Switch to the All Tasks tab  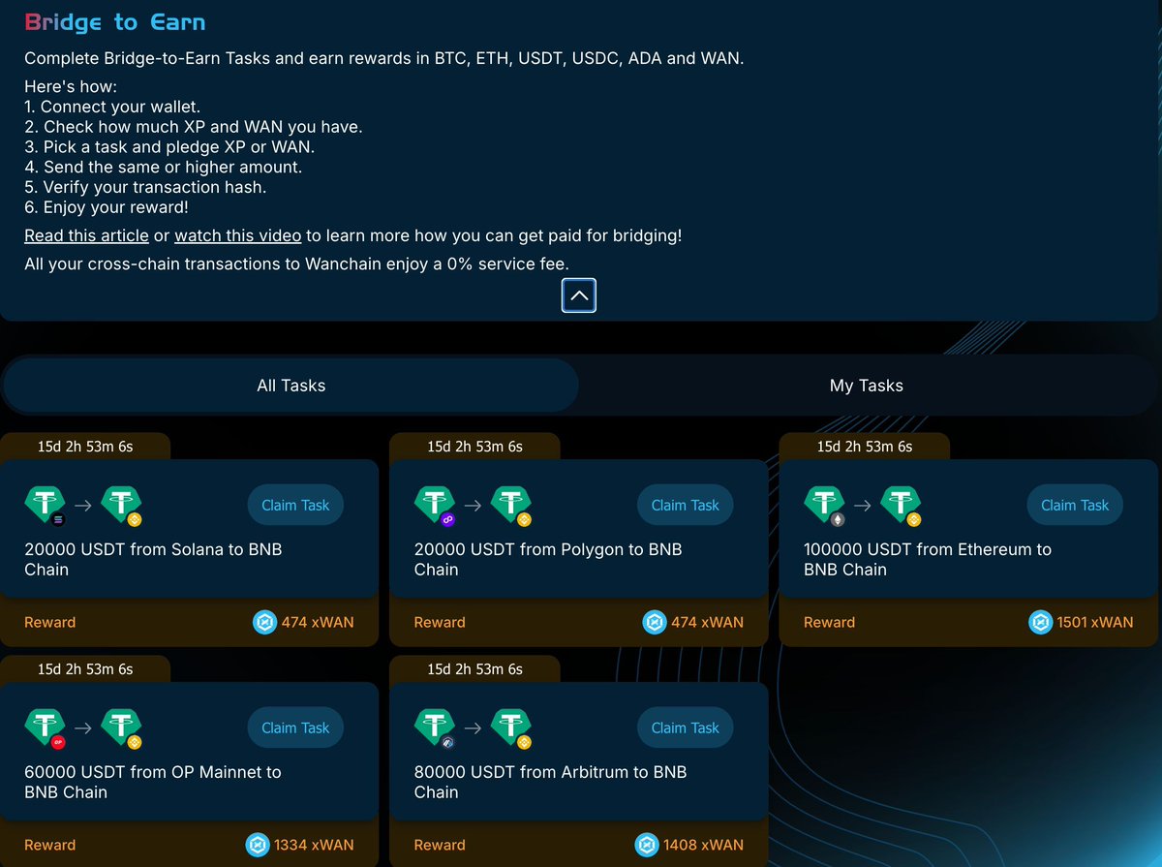pos(291,386)
